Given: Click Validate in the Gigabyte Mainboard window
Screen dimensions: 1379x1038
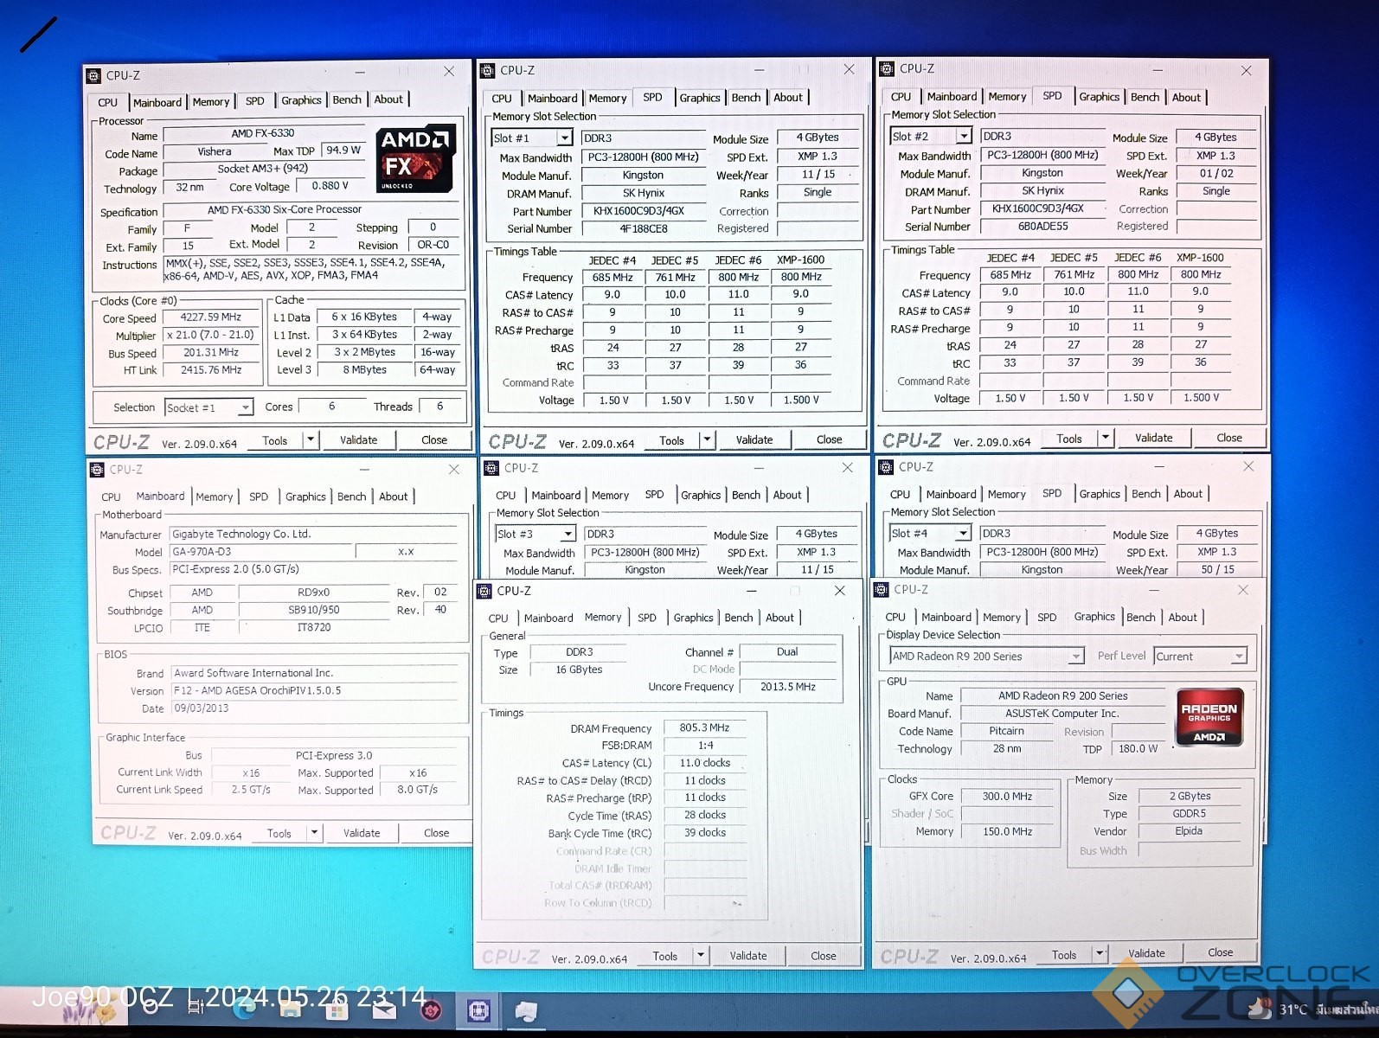Looking at the screenshot, I should click(x=362, y=833).
